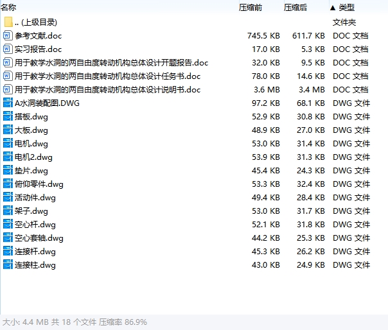Viewport: 388px width, 330px height.
Task: Click the 745.5 KB size value
Action: [263, 36]
